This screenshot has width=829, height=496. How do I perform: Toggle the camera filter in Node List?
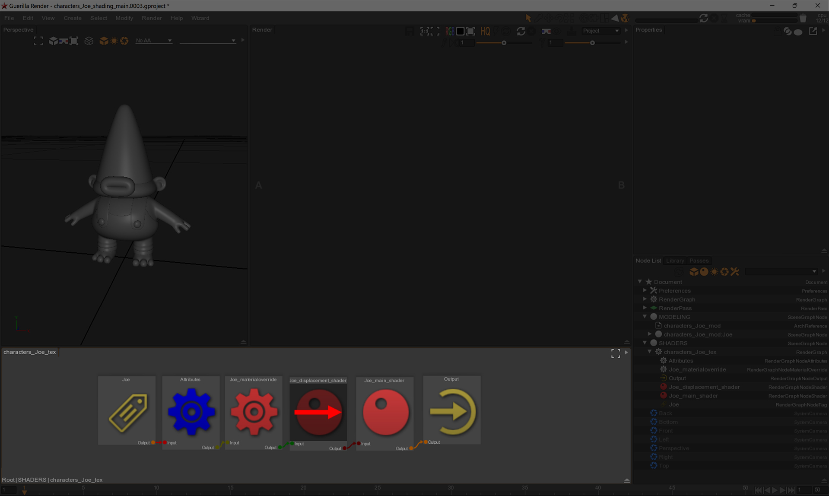tap(724, 272)
